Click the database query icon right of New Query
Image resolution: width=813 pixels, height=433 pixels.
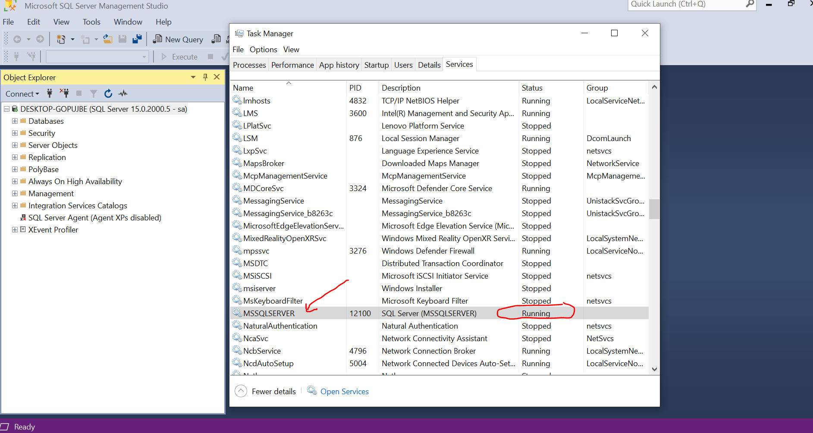point(216,39)
